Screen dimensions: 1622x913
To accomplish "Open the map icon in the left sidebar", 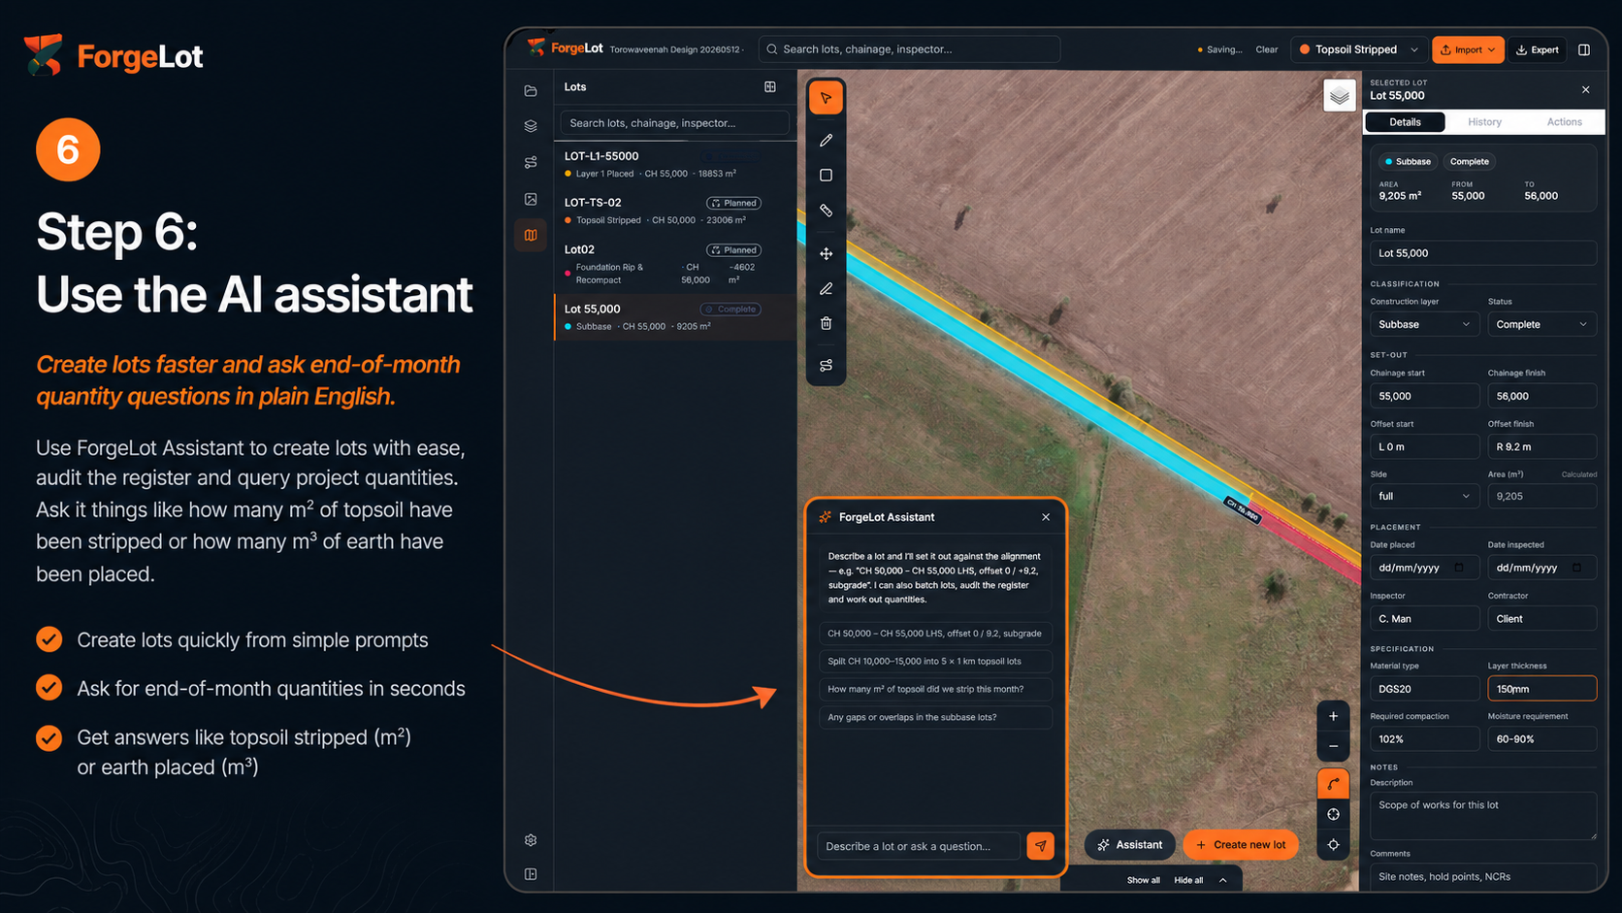I will [x=531, y=235].
